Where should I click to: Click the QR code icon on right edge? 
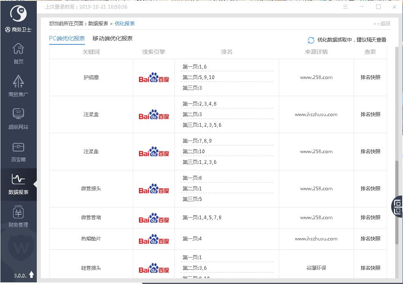397,206
